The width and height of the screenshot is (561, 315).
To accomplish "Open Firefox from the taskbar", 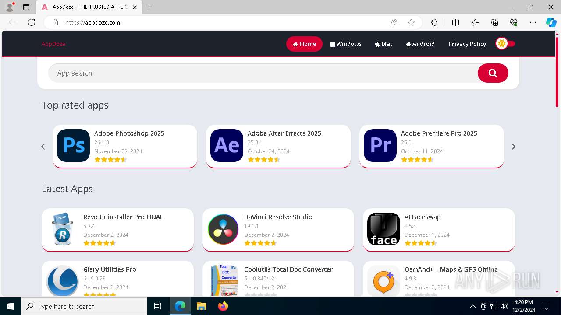I will pyautogui.click(x=223, y=306).
